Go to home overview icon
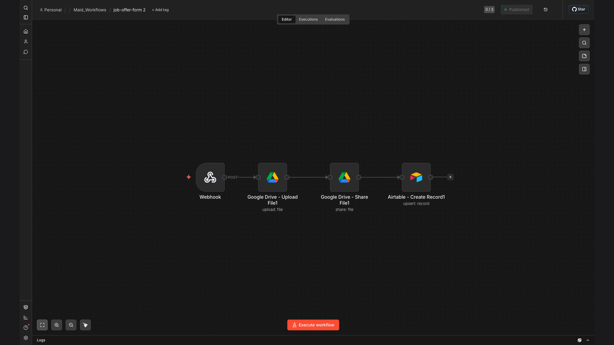614x345 pixels. (26, 31)
